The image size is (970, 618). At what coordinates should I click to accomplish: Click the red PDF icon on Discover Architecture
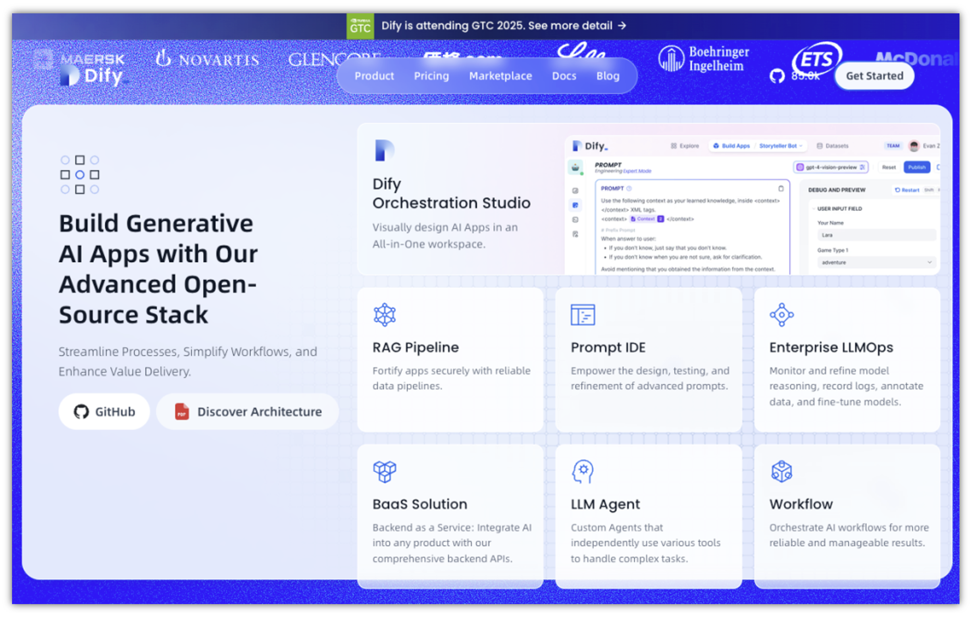(x=182, y=412)
